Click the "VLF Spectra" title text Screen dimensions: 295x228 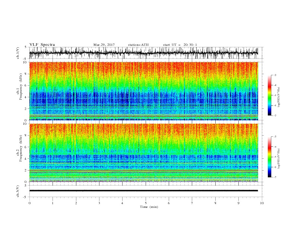42,45
